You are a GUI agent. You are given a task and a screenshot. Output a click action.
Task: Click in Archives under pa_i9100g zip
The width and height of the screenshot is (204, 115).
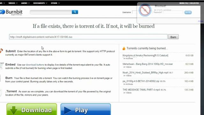click(x=128, y=84)
